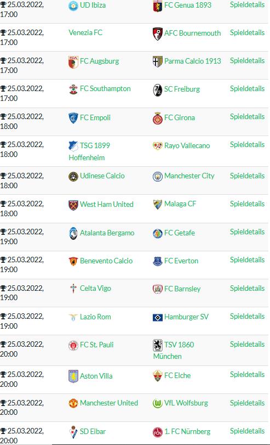Click the VfL Wolfsburg logo

click(x=158, y=403)
